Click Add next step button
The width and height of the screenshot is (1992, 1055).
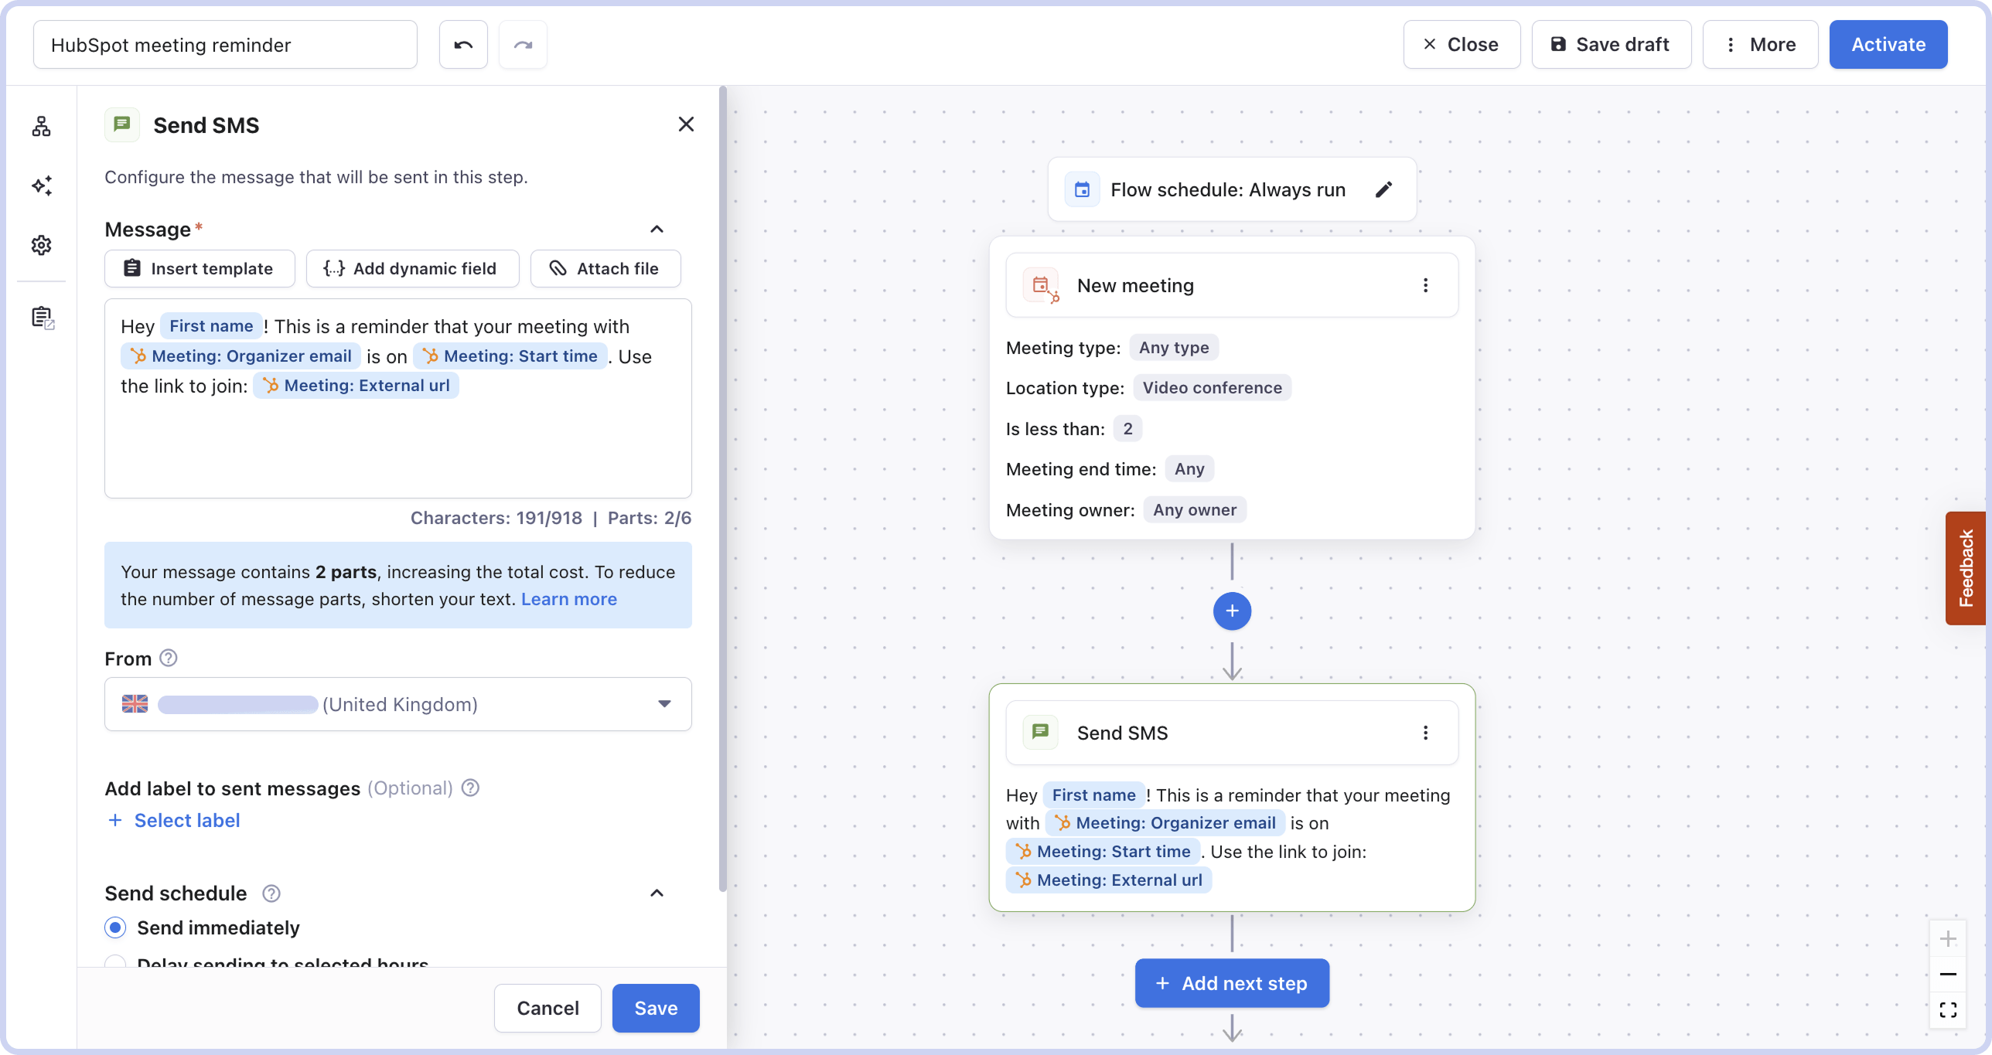click(1232, 983)
